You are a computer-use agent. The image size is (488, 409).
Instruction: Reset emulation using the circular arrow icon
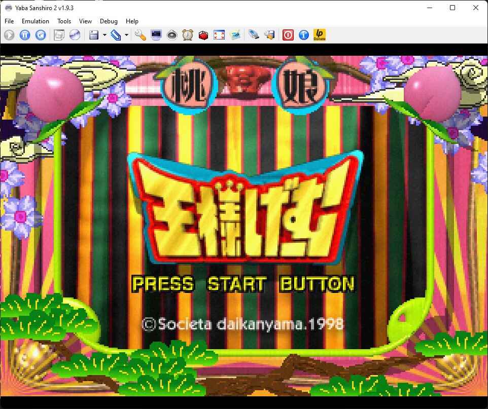point(41,35)
